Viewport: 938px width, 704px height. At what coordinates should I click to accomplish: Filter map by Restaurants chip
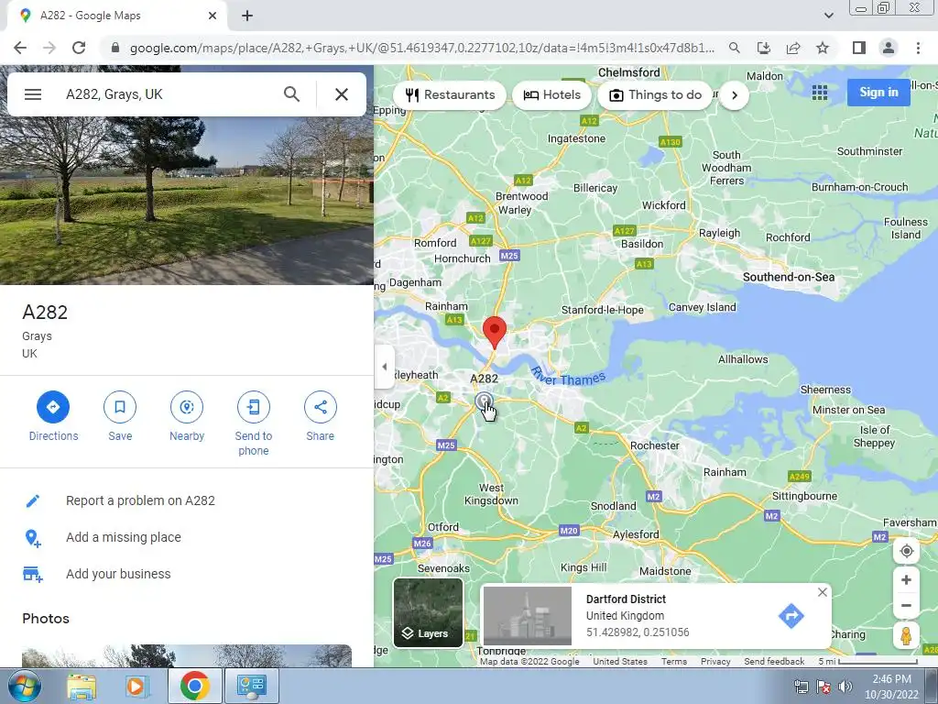pyautogui.click(x=450, y=94)
